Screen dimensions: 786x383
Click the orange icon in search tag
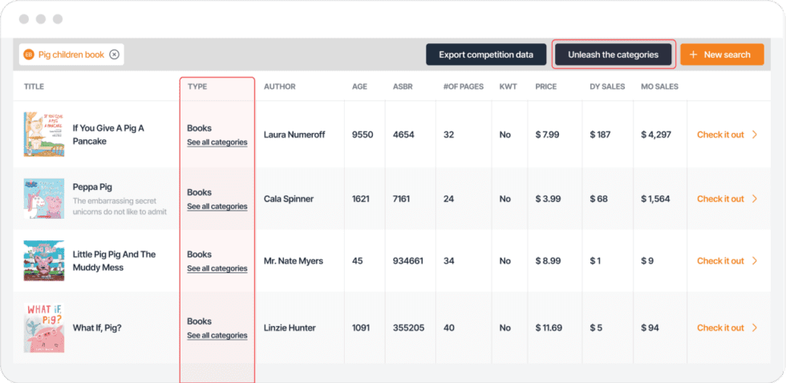pos(29,54)
